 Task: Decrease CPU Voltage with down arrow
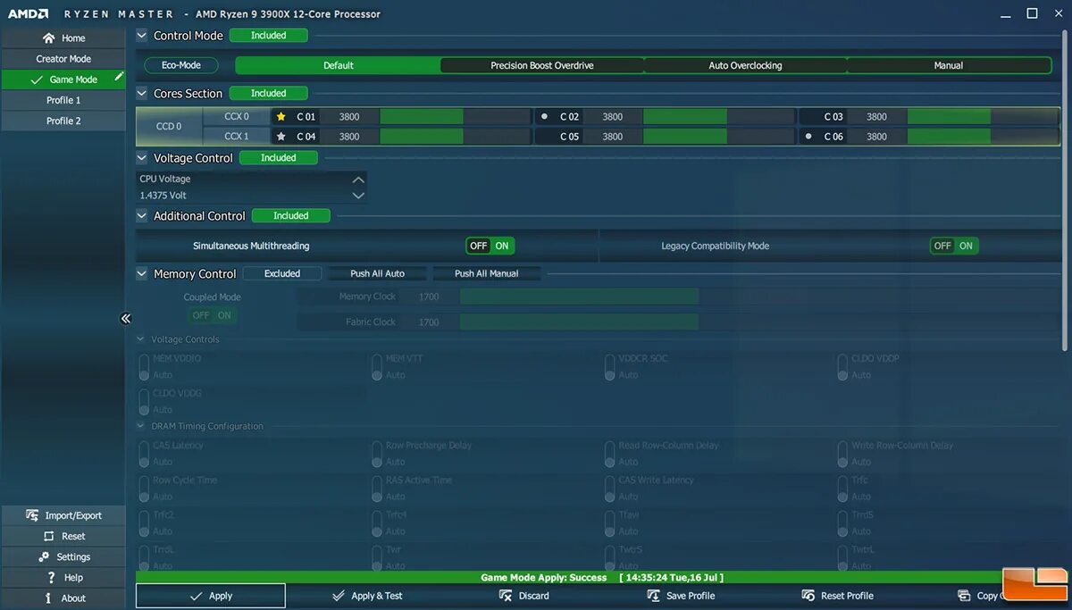[358, 196]
